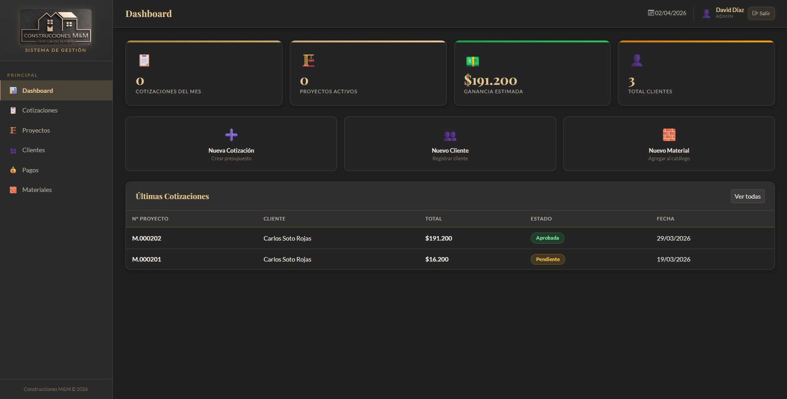Click the Salir logout button
Screen dimensions: 787x399
pyautogui.click(x=761, y=13)
